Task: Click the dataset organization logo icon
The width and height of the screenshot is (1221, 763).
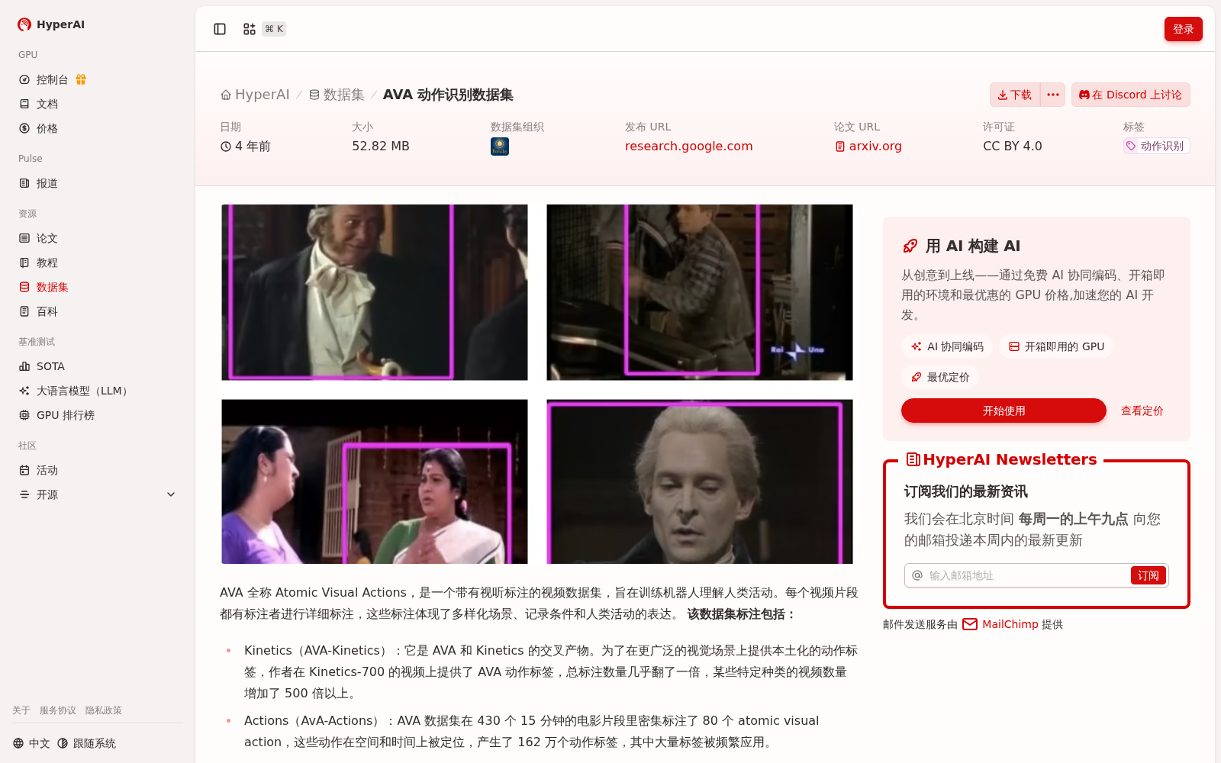Action: pos(500,146)
